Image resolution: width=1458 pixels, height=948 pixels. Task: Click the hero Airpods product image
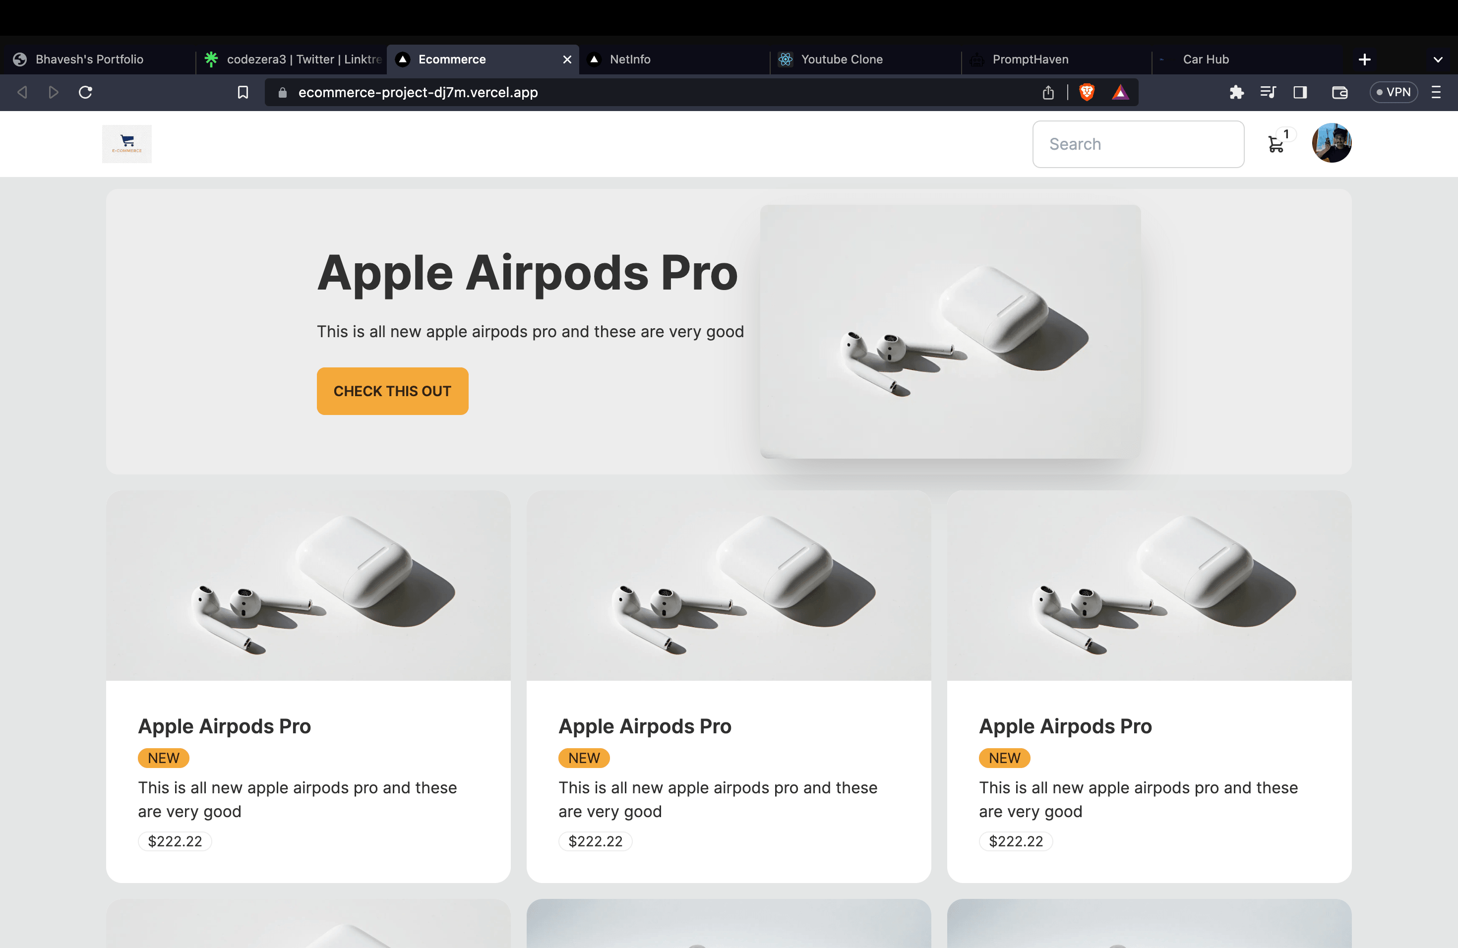click(950, 331)
